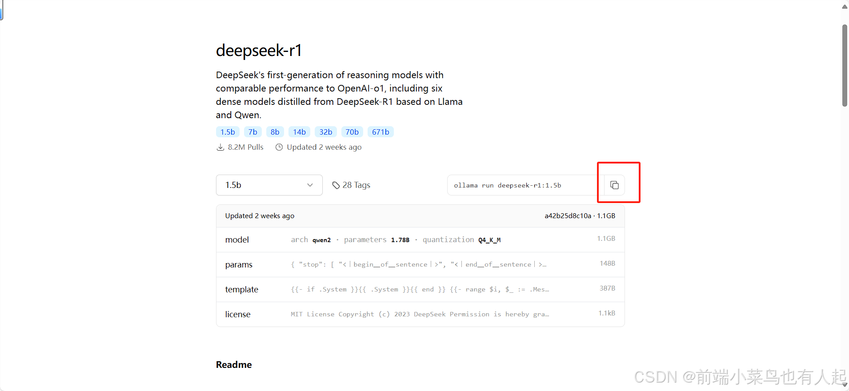Click the deepseek-r1 page title

[259, 50]
